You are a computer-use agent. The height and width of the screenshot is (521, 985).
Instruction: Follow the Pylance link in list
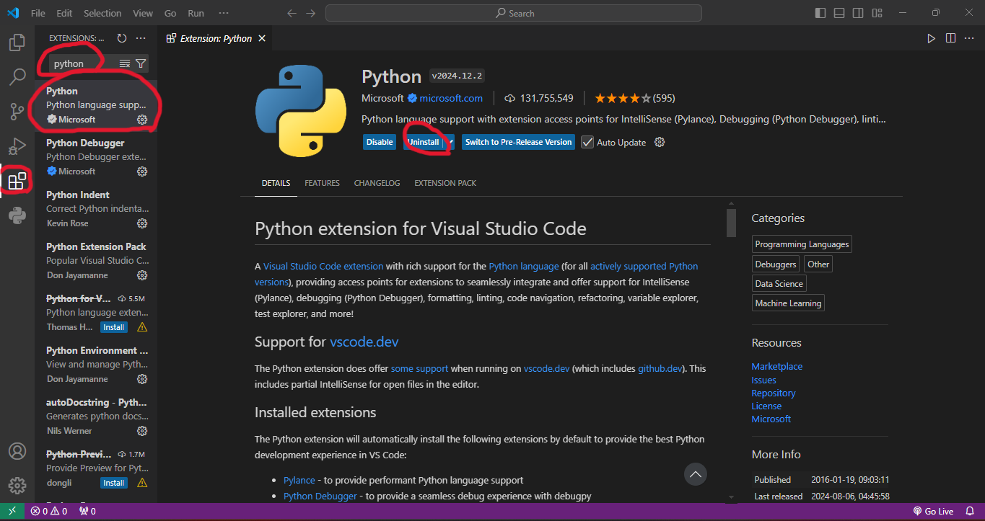(299, 480)
